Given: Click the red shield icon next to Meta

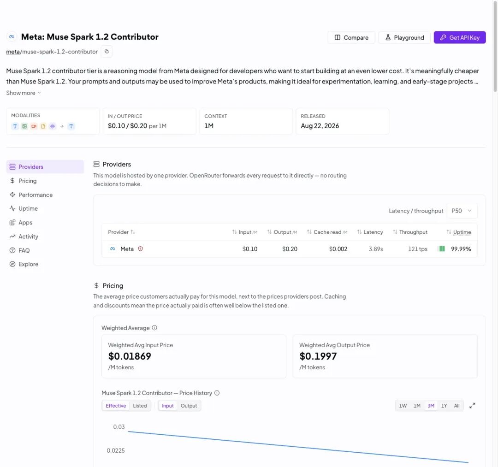Looking at the screenshot, I should coord(140,249).
